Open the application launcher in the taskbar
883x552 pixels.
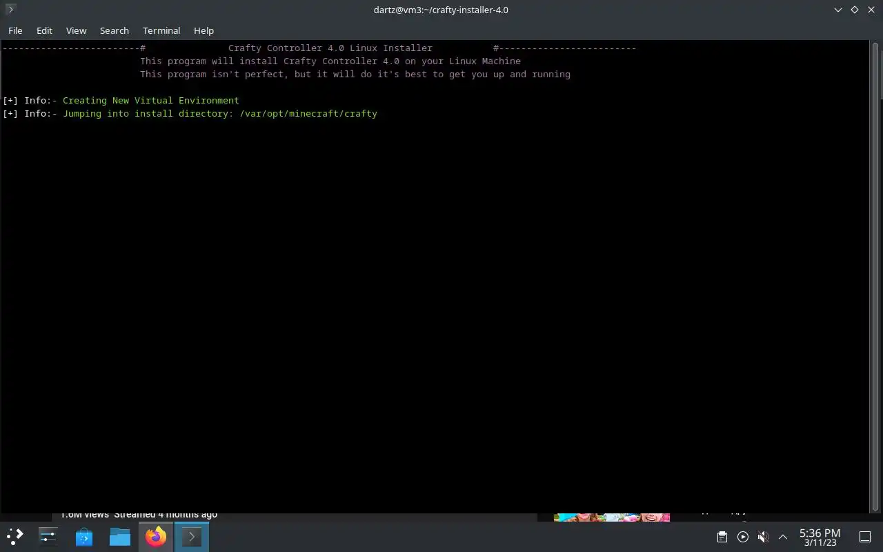point(14,536)
